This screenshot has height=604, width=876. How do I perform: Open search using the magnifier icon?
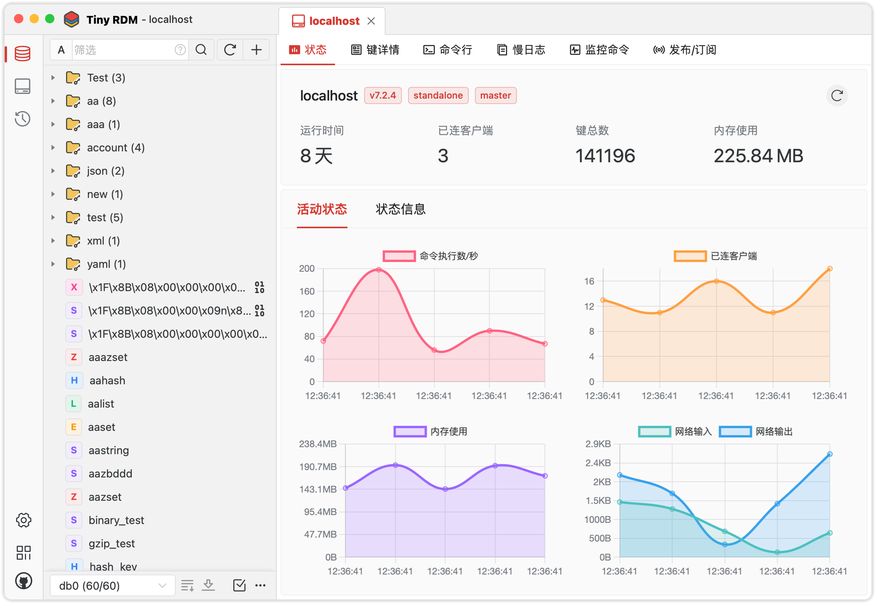point(201,50)
